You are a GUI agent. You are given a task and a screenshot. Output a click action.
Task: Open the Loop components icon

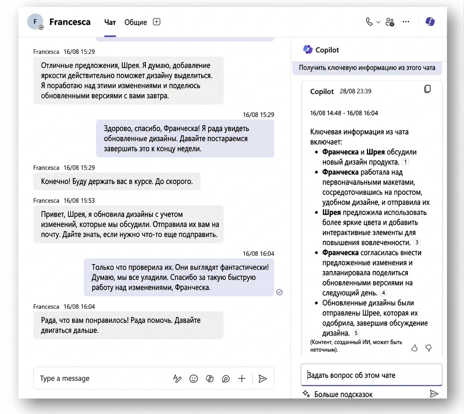(x=226, y=378)
